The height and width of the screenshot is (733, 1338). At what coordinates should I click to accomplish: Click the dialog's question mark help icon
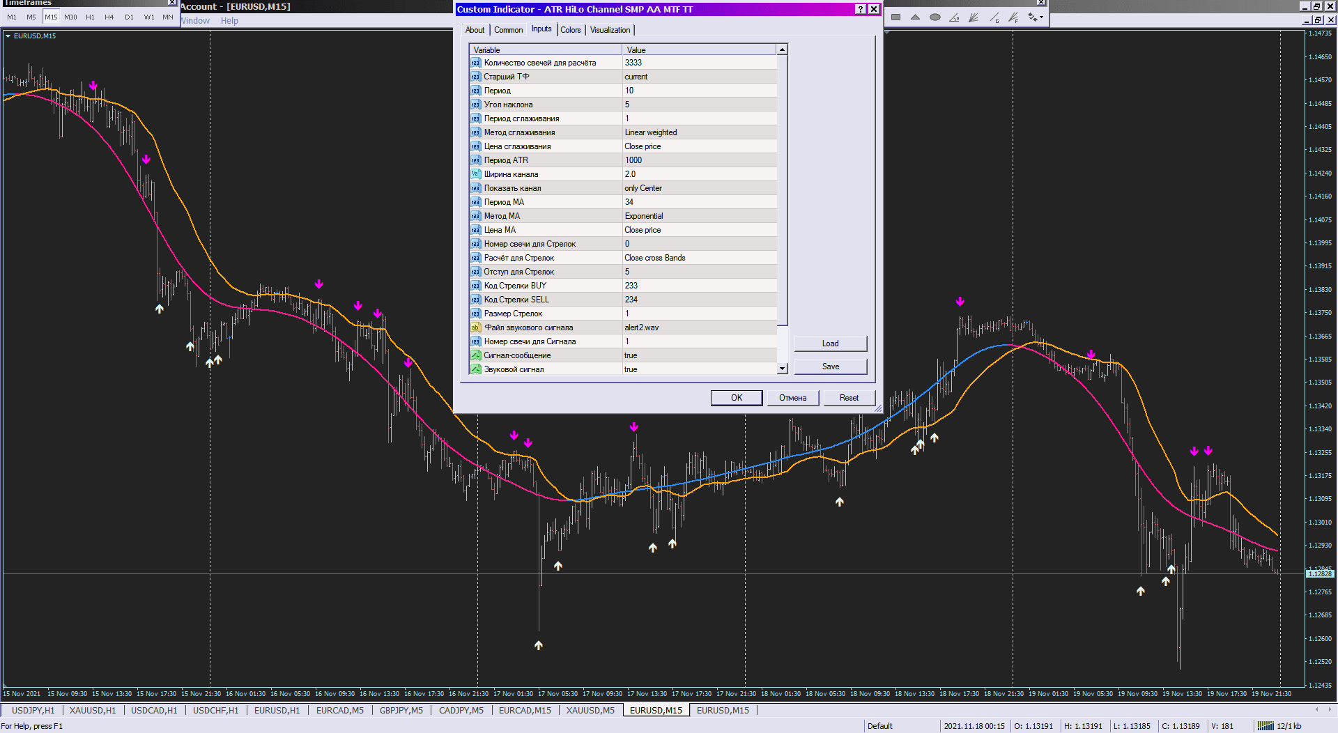pyautogui.click(x=861, y=9)
